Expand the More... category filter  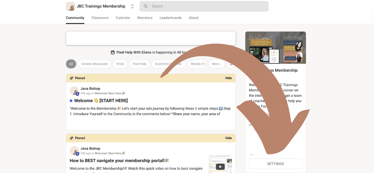[x=217, y=64]
